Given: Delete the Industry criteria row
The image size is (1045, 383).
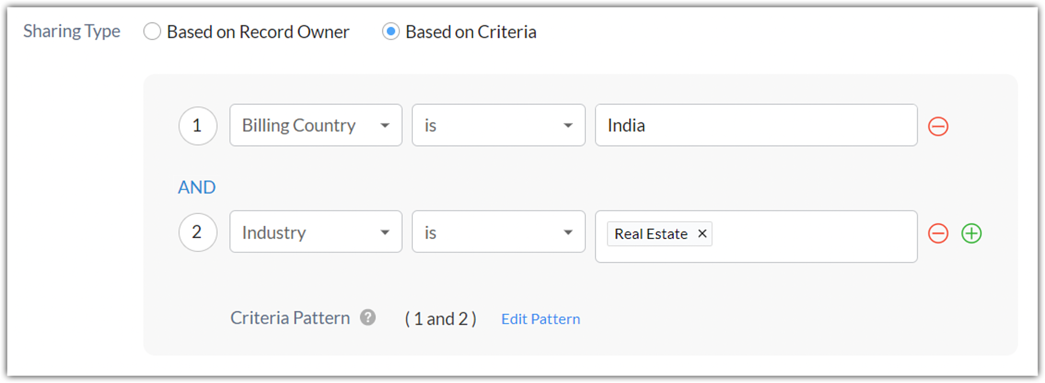Looking at the screenshot, I should pyautogui.click(x=938, y=233).
